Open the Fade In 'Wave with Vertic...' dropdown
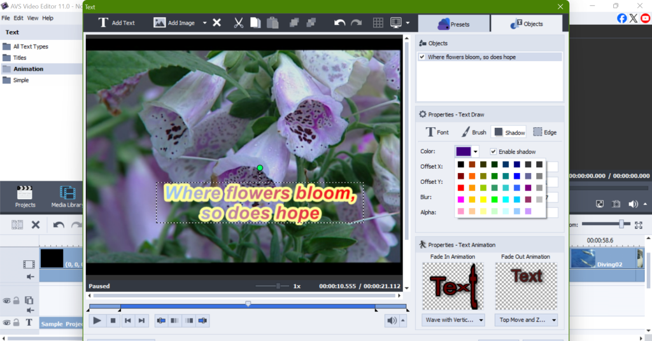 tap(453, 320)
